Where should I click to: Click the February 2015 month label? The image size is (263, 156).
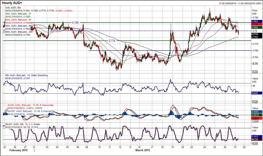tap(18, 150)
